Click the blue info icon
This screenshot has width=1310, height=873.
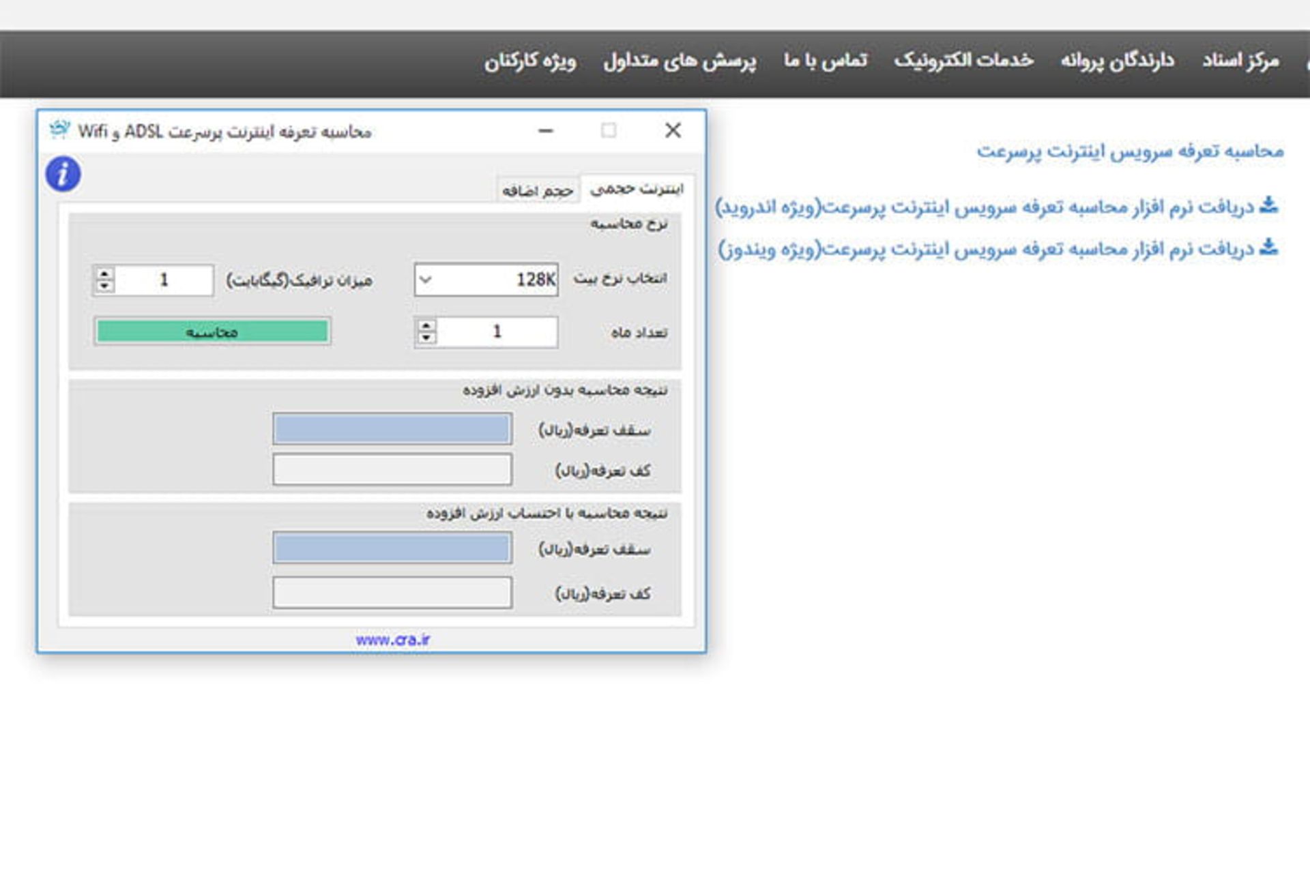click(x=63, y=174)
